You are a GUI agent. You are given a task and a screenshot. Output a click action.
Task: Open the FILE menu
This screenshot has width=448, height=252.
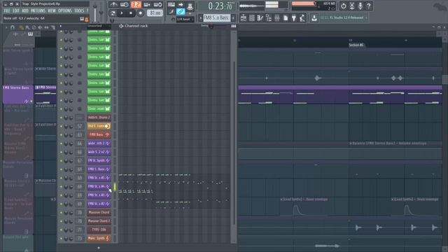click(7, 10)
